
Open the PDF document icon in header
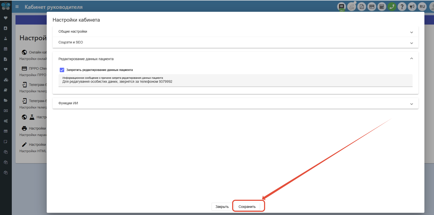click(362, 7)
